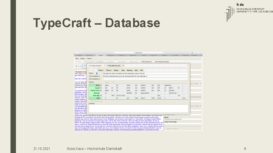Click the Comment text area
The width and height of the screenshot is (273, 153).
click(138, 109)
